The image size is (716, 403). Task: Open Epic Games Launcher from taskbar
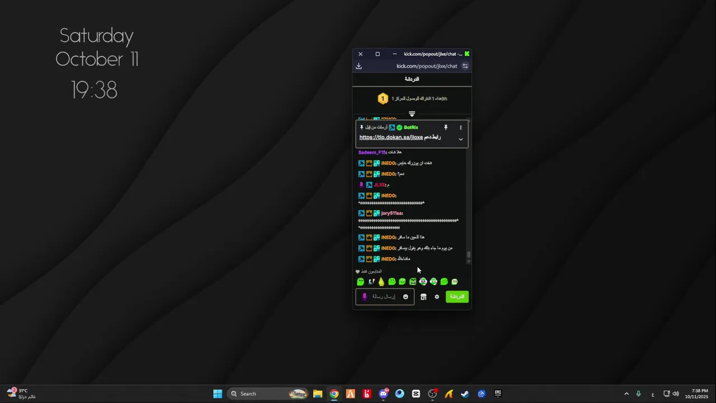point(498,393)
